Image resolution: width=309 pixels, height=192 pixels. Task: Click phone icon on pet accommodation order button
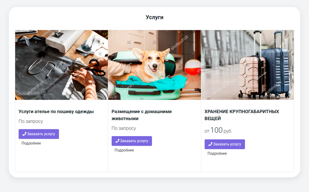[117, 141]
